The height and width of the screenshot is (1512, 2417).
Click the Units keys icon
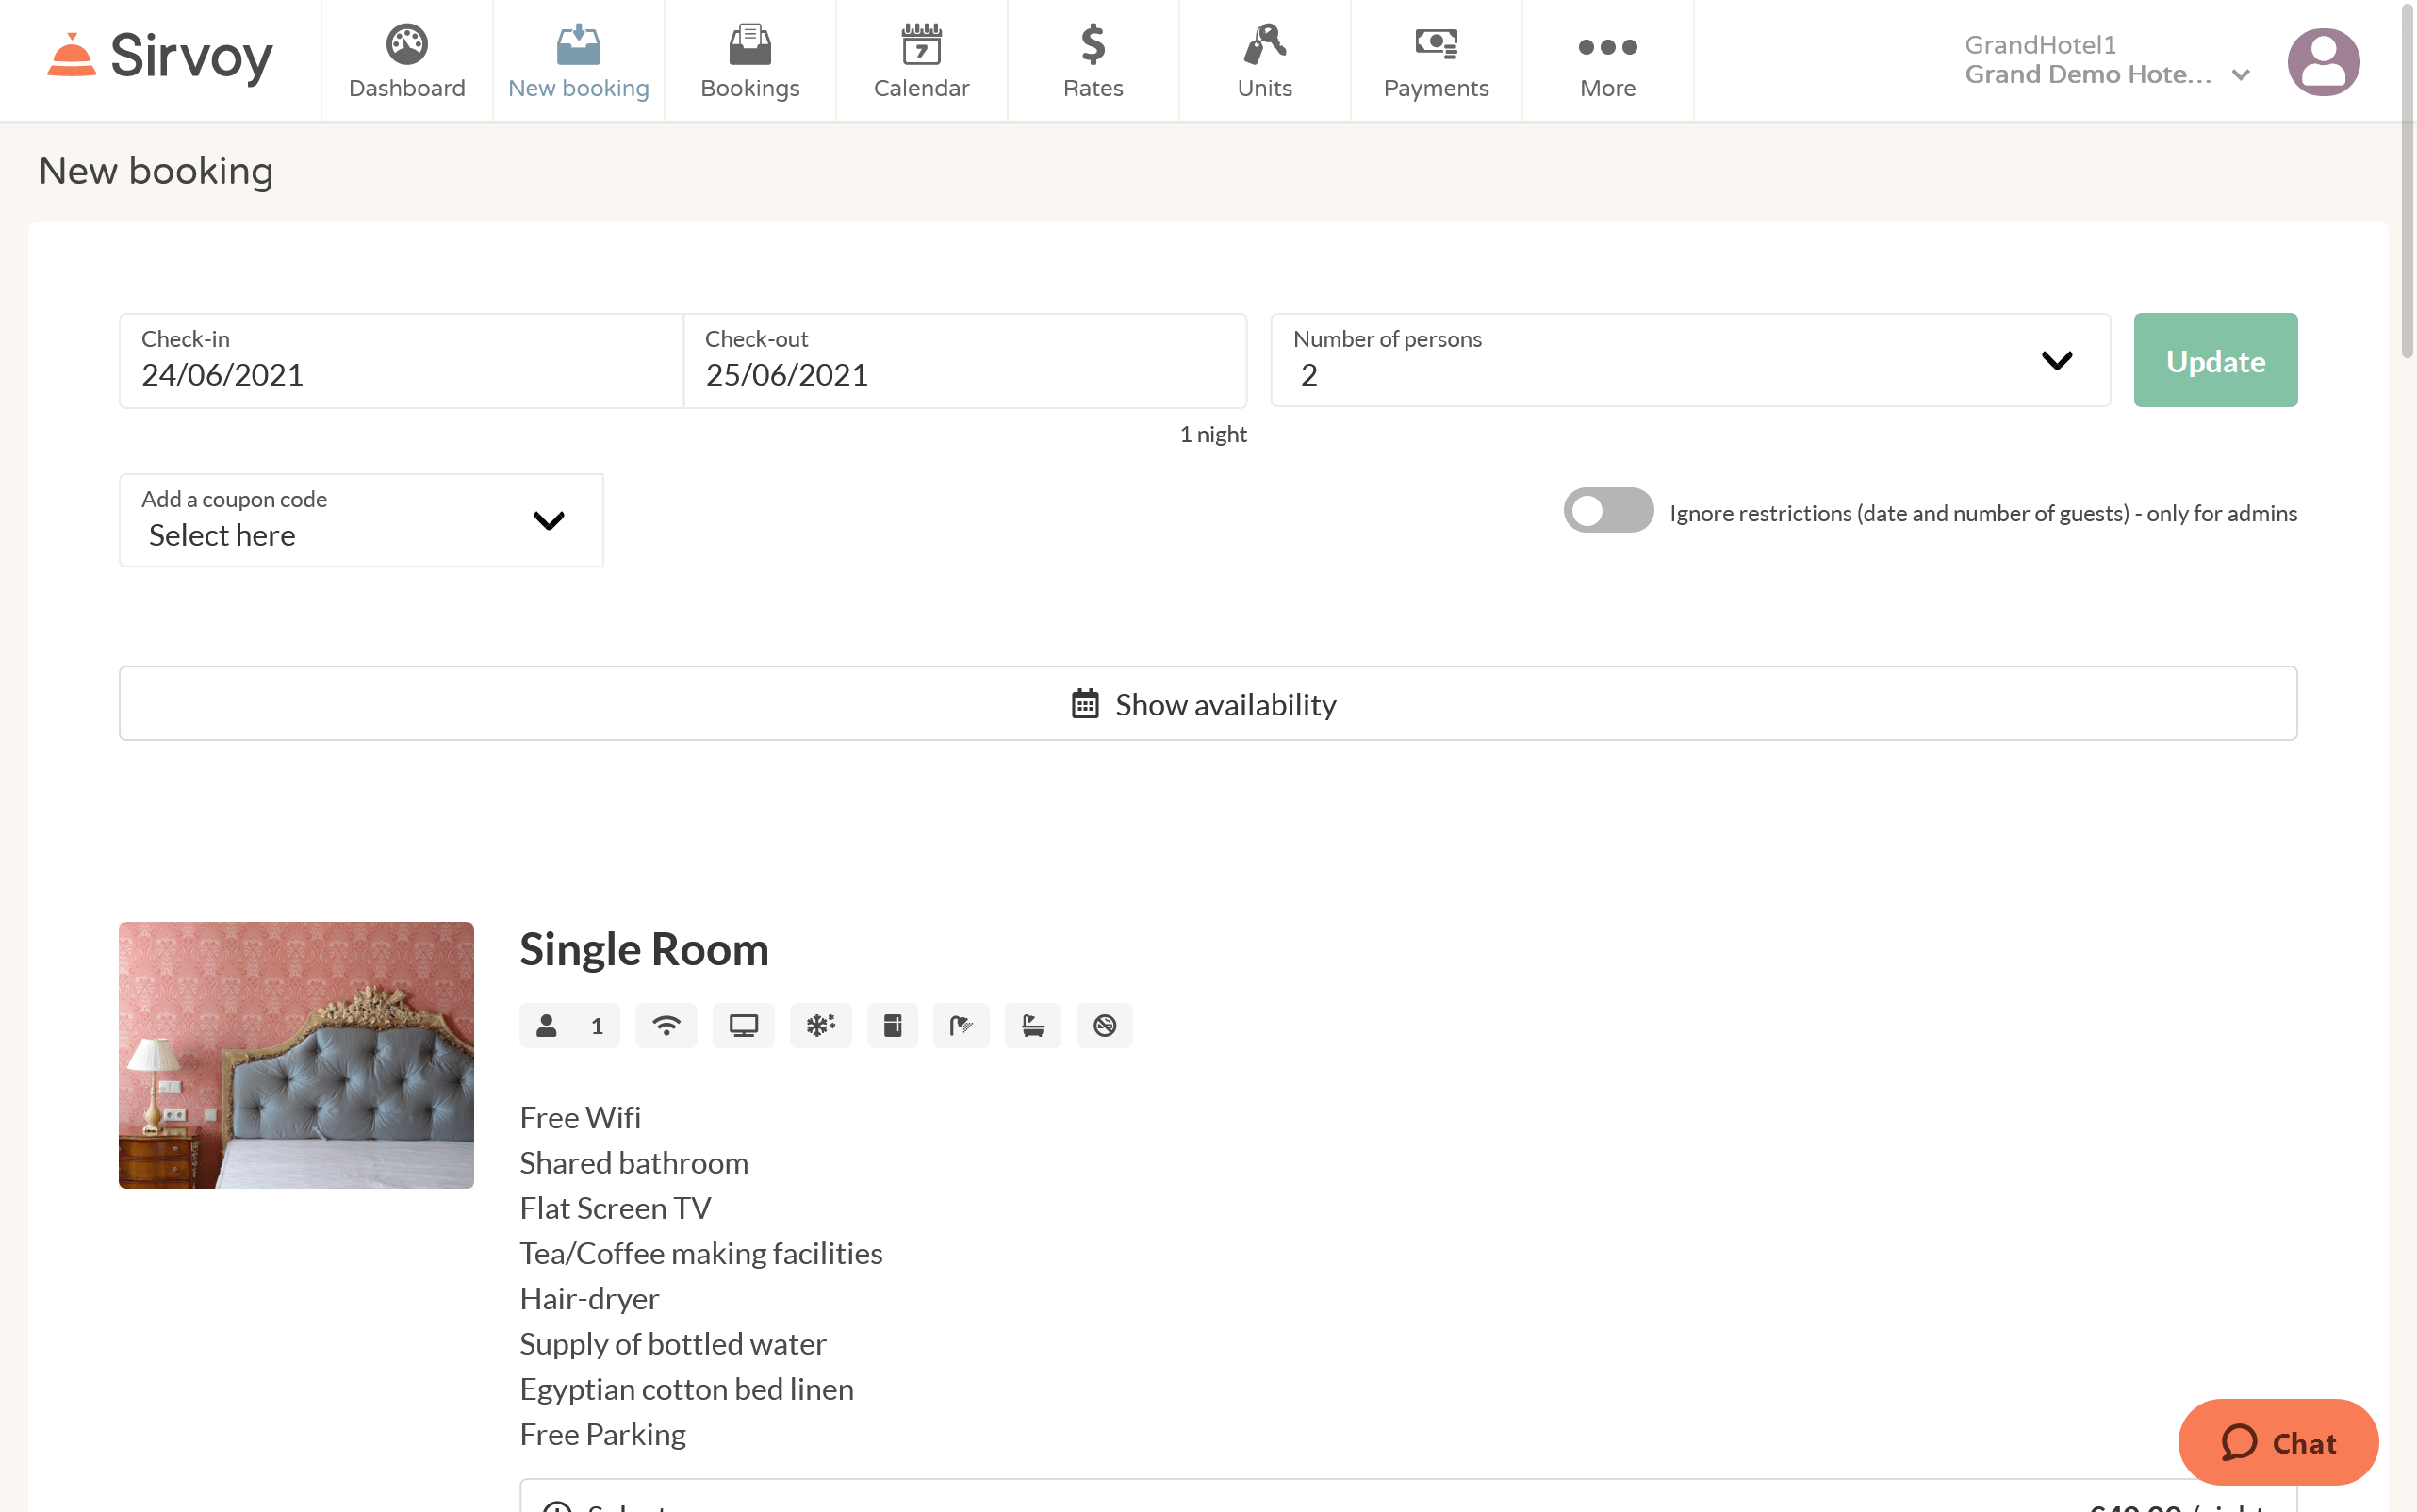(1265, 44)
